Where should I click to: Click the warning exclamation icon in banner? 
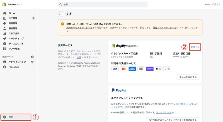[x=62, y=24]
